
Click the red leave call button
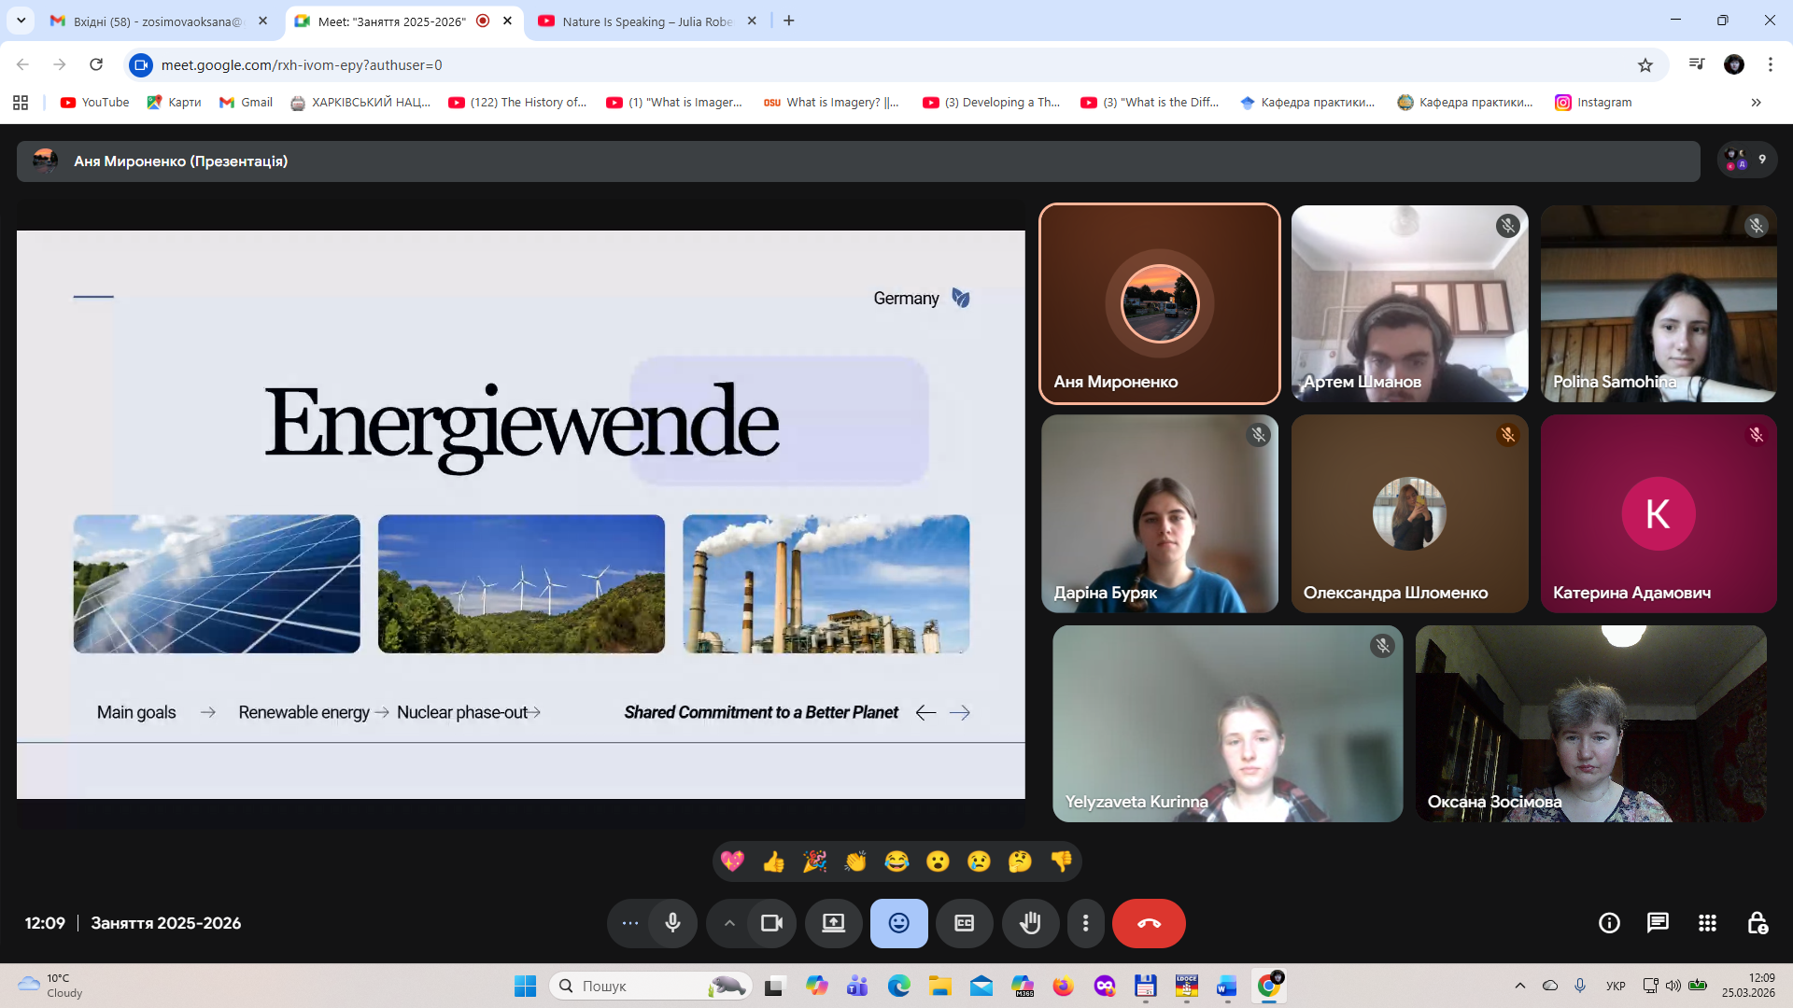[x=1149, y=923]
